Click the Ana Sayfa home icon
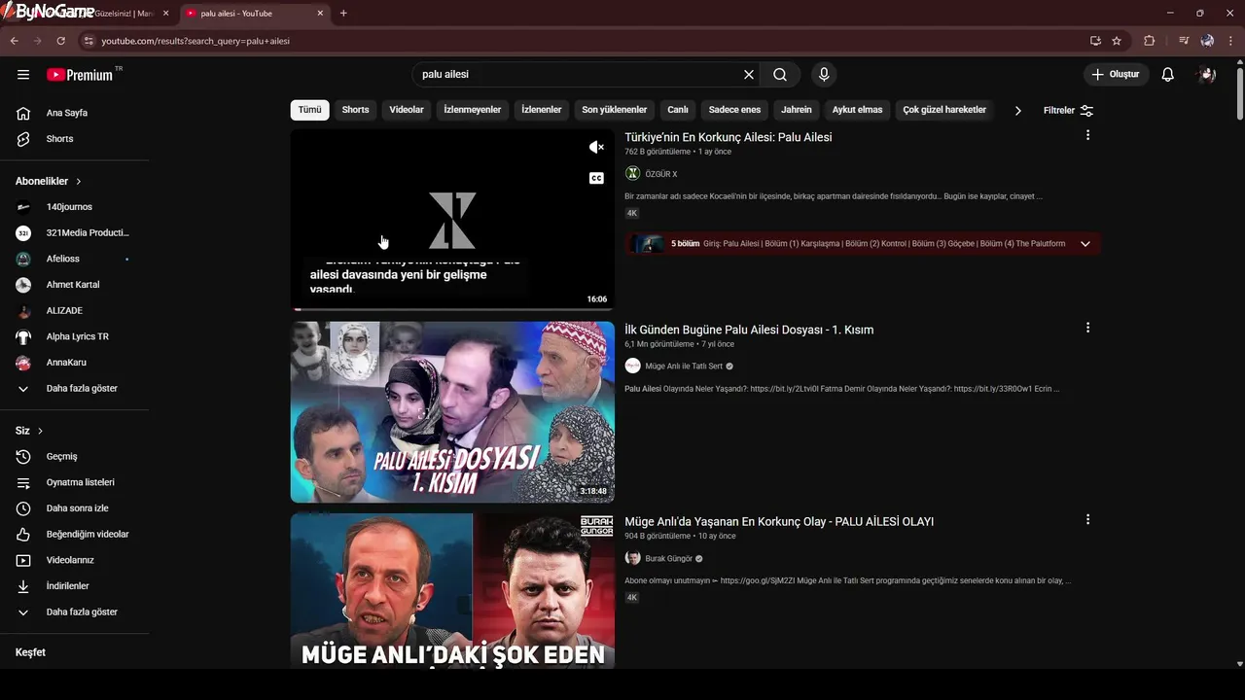 click(x=23, y=113)
